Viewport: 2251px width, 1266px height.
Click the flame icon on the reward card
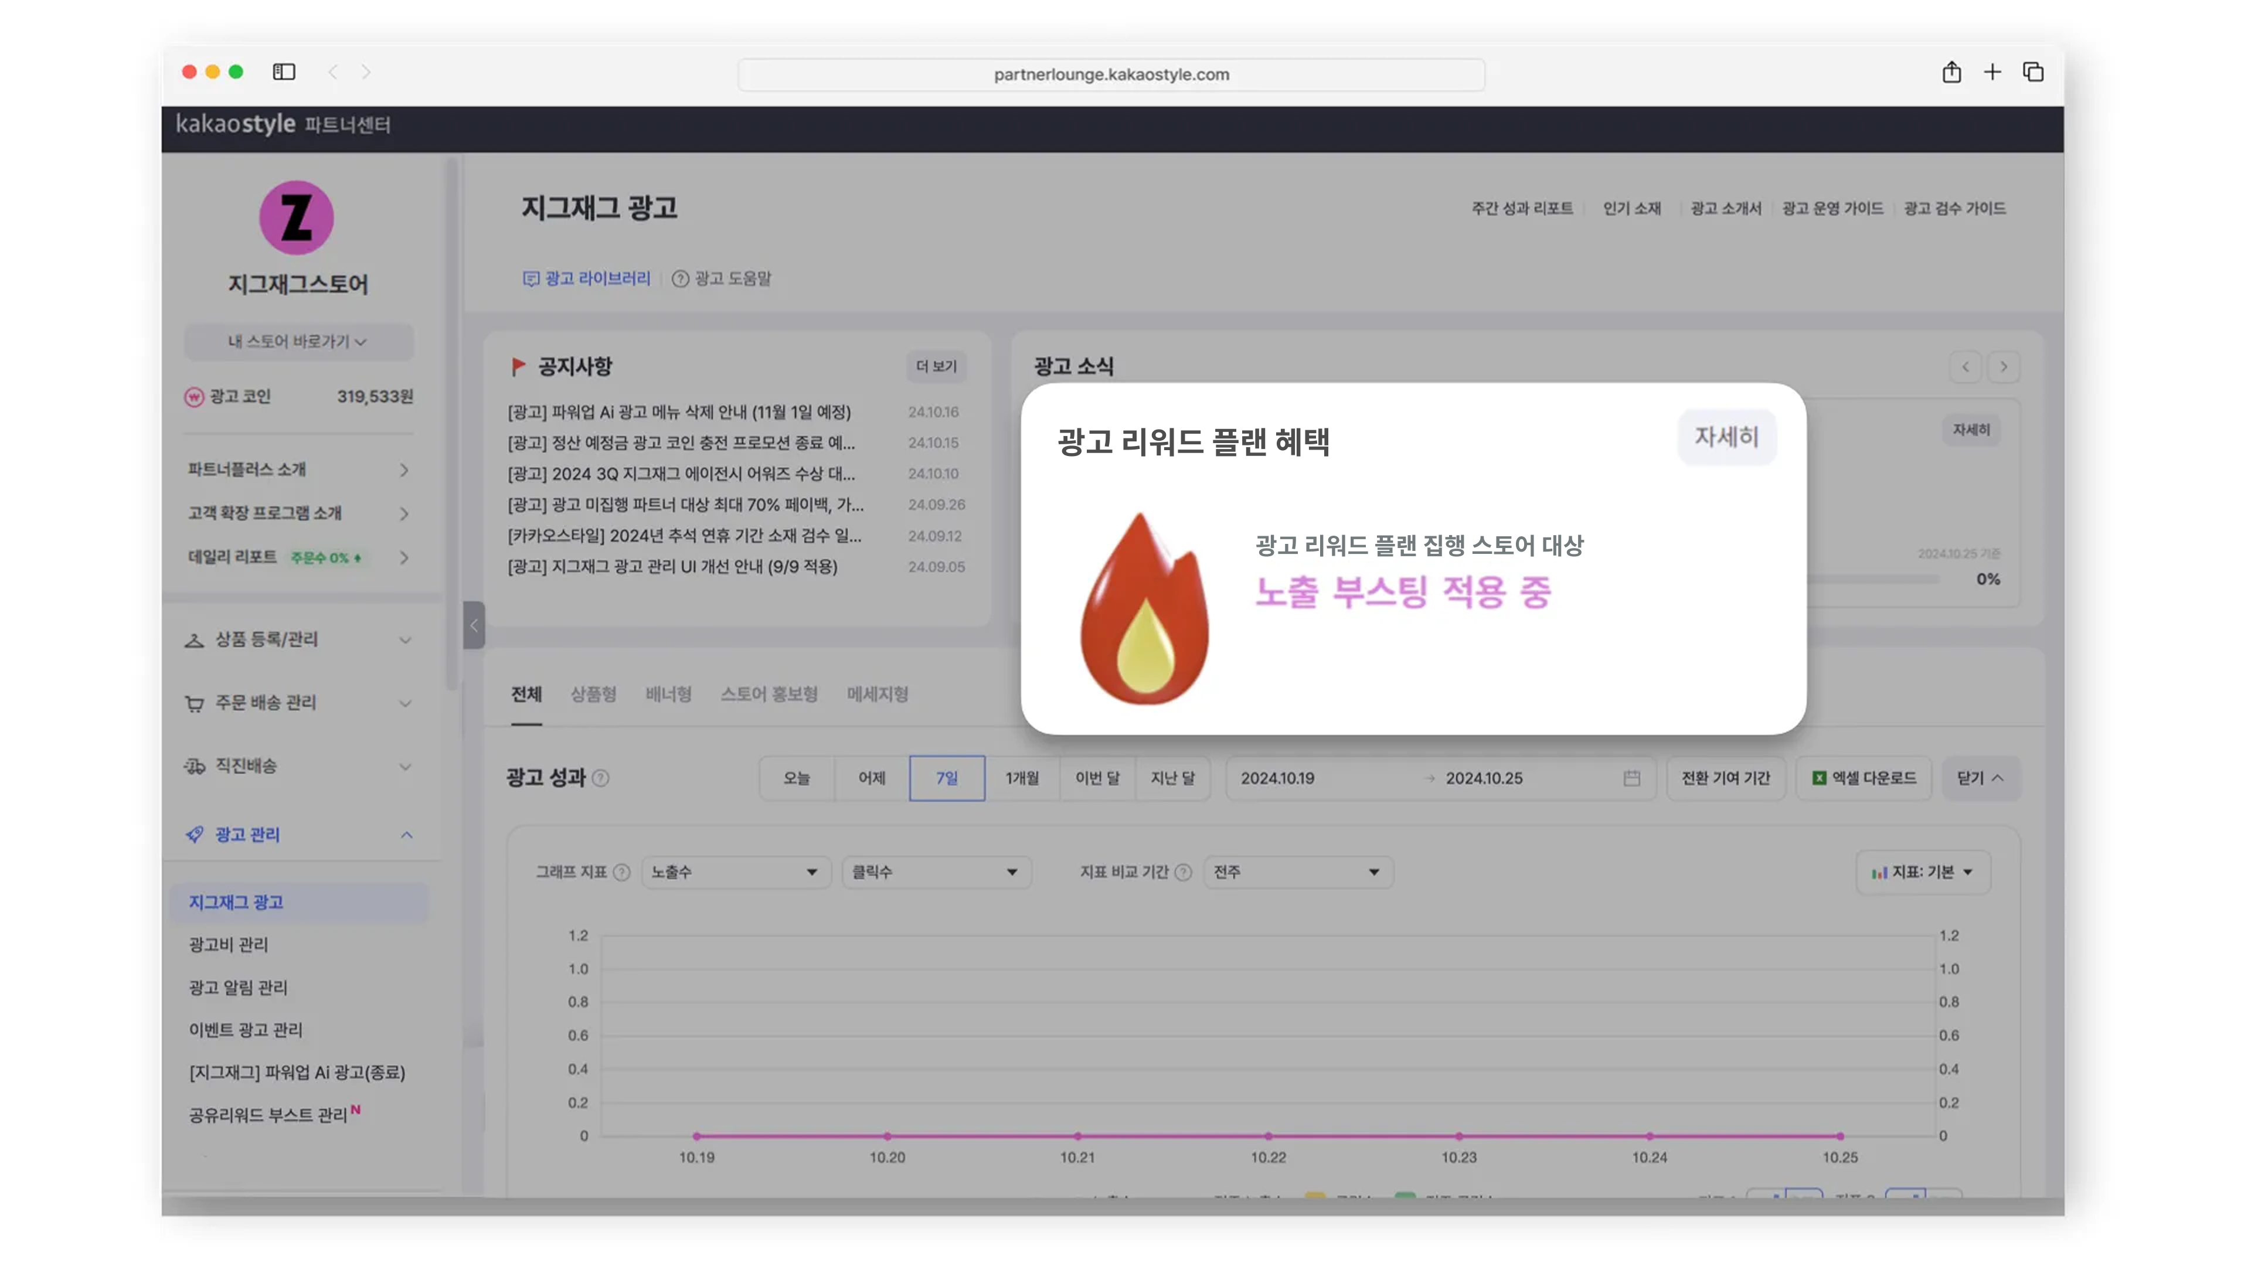tap(1145, 609)
